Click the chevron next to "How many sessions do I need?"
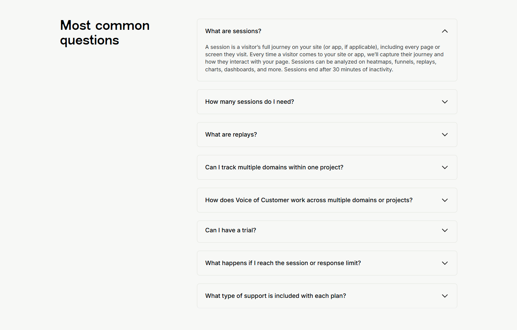 pos(445,102)
